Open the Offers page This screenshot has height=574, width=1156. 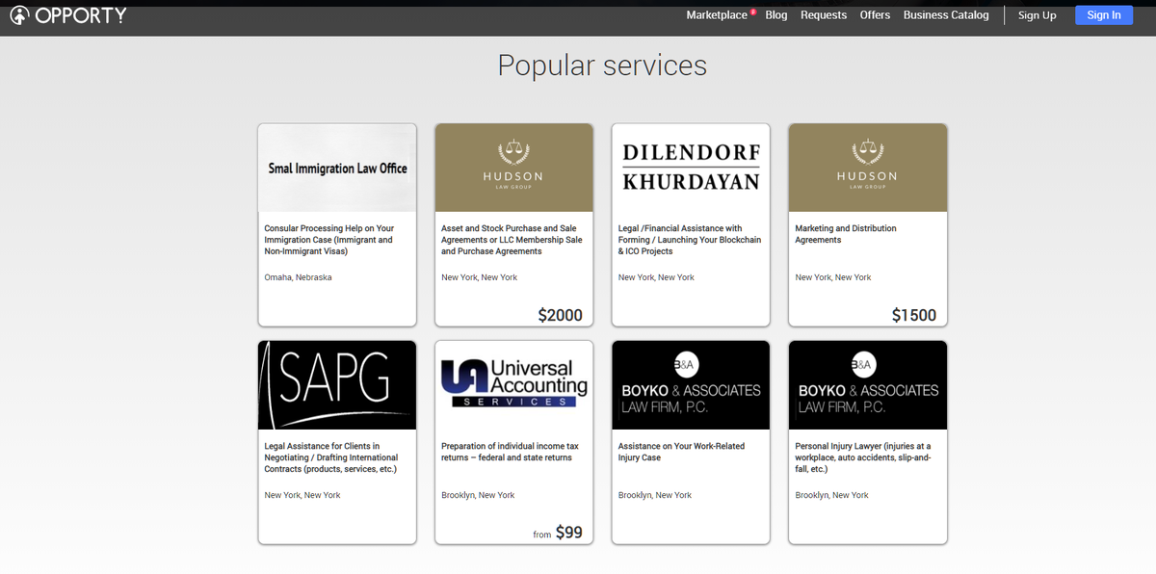(876, 15)
